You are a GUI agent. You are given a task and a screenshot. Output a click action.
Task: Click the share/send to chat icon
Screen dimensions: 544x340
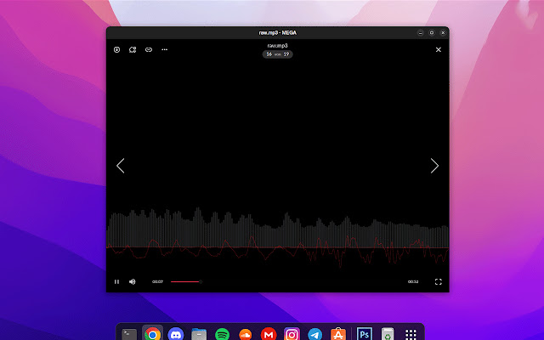click(x=133, y=49)
